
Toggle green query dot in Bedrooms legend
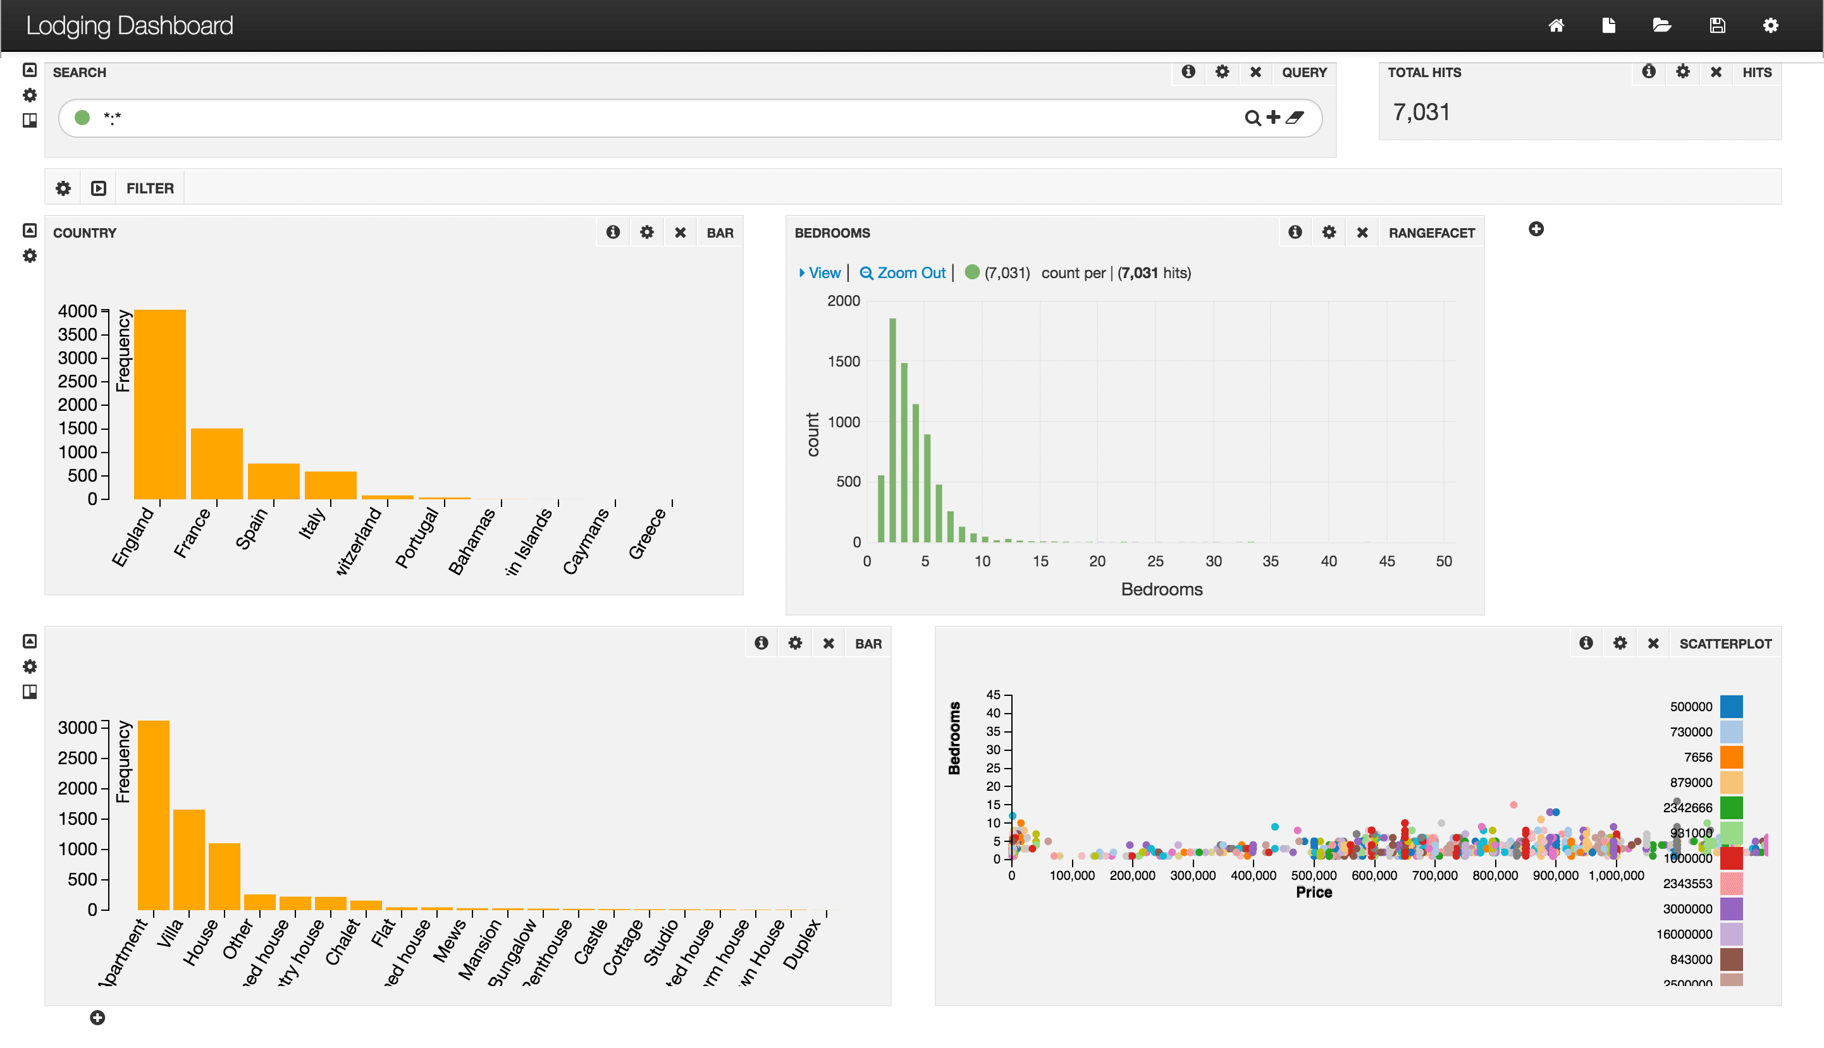click(971, 272)
